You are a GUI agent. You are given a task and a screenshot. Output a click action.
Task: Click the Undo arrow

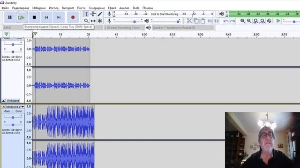pos(226,21)
